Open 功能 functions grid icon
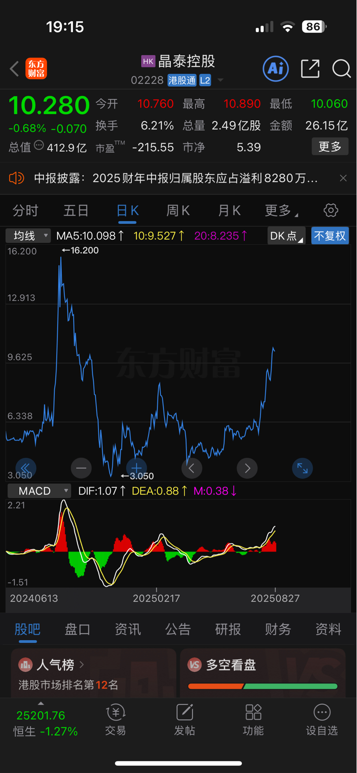 point(253,720)
